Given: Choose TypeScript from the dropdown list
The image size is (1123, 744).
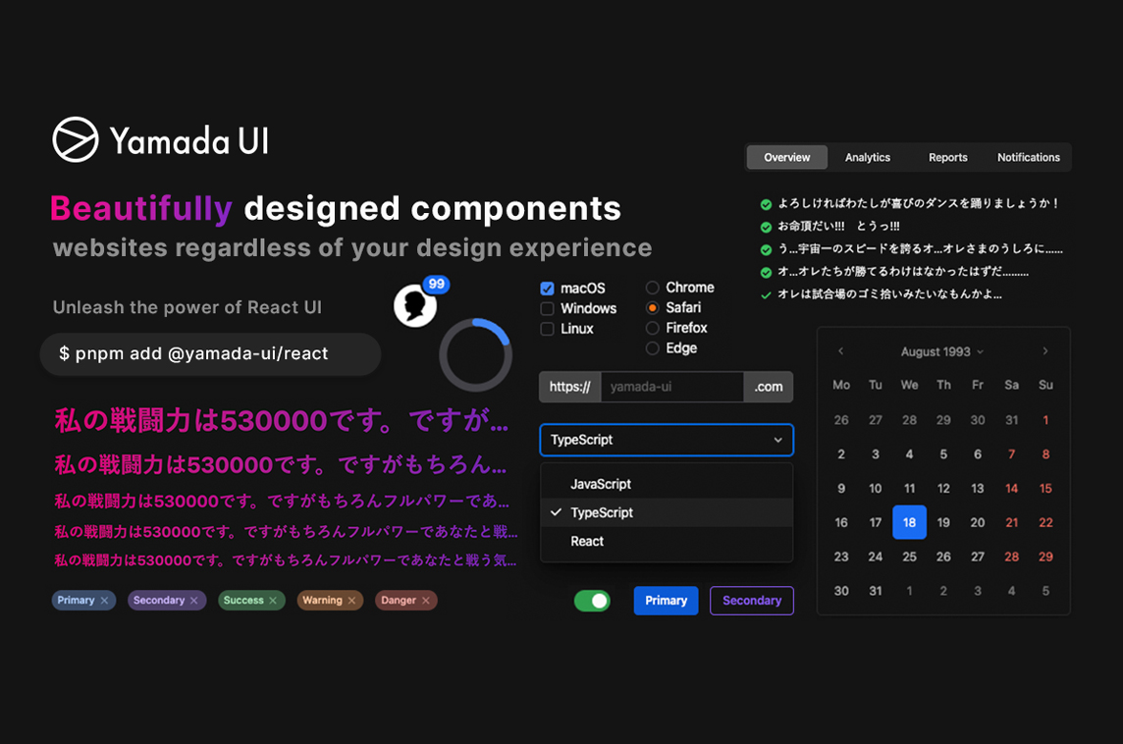Looking at the screenshot, I should click(x=667, y=512).
